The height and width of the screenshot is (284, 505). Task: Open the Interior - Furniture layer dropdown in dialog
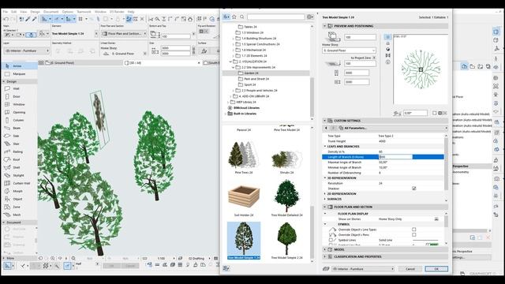pos(363,268)
